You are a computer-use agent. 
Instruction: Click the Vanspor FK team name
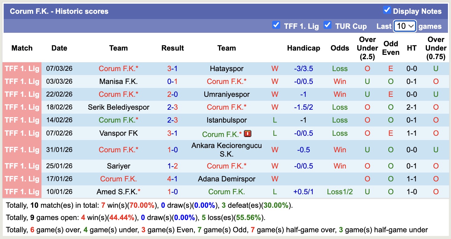click(118, 133)
